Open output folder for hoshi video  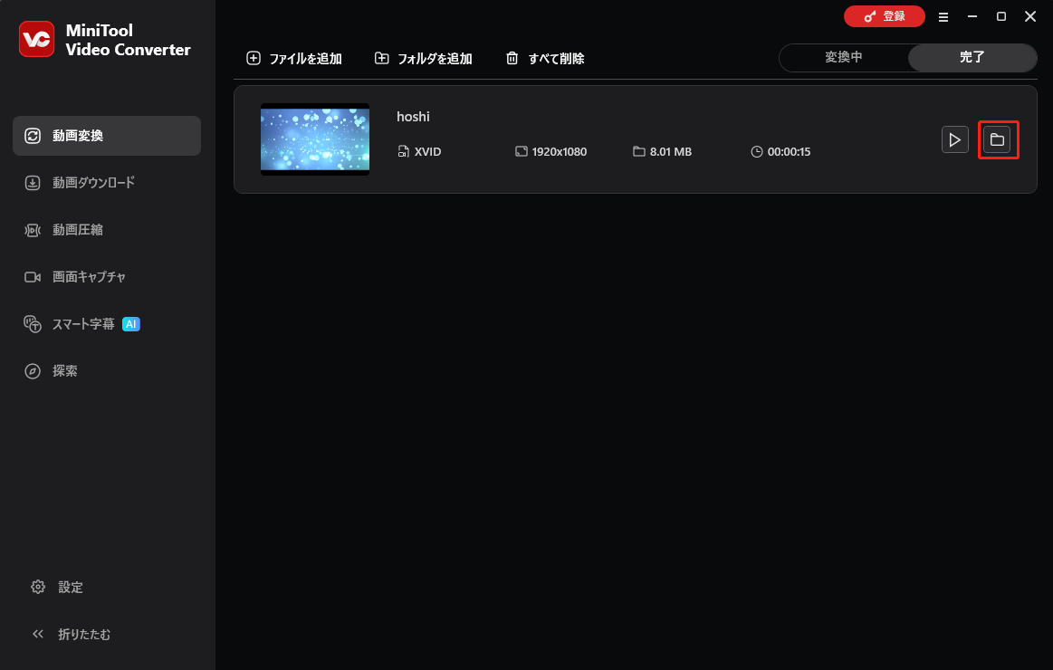coord(999,139)
